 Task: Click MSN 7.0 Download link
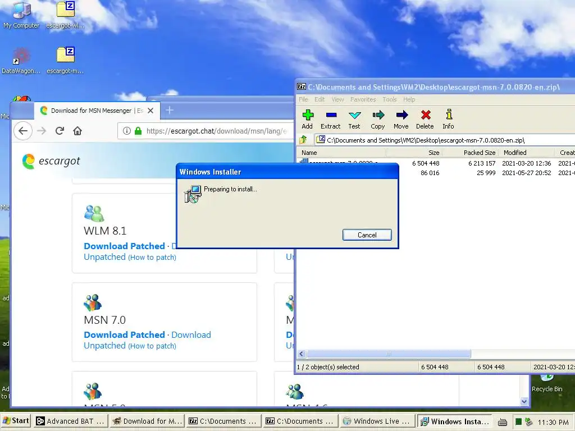(x=191, y=334)
